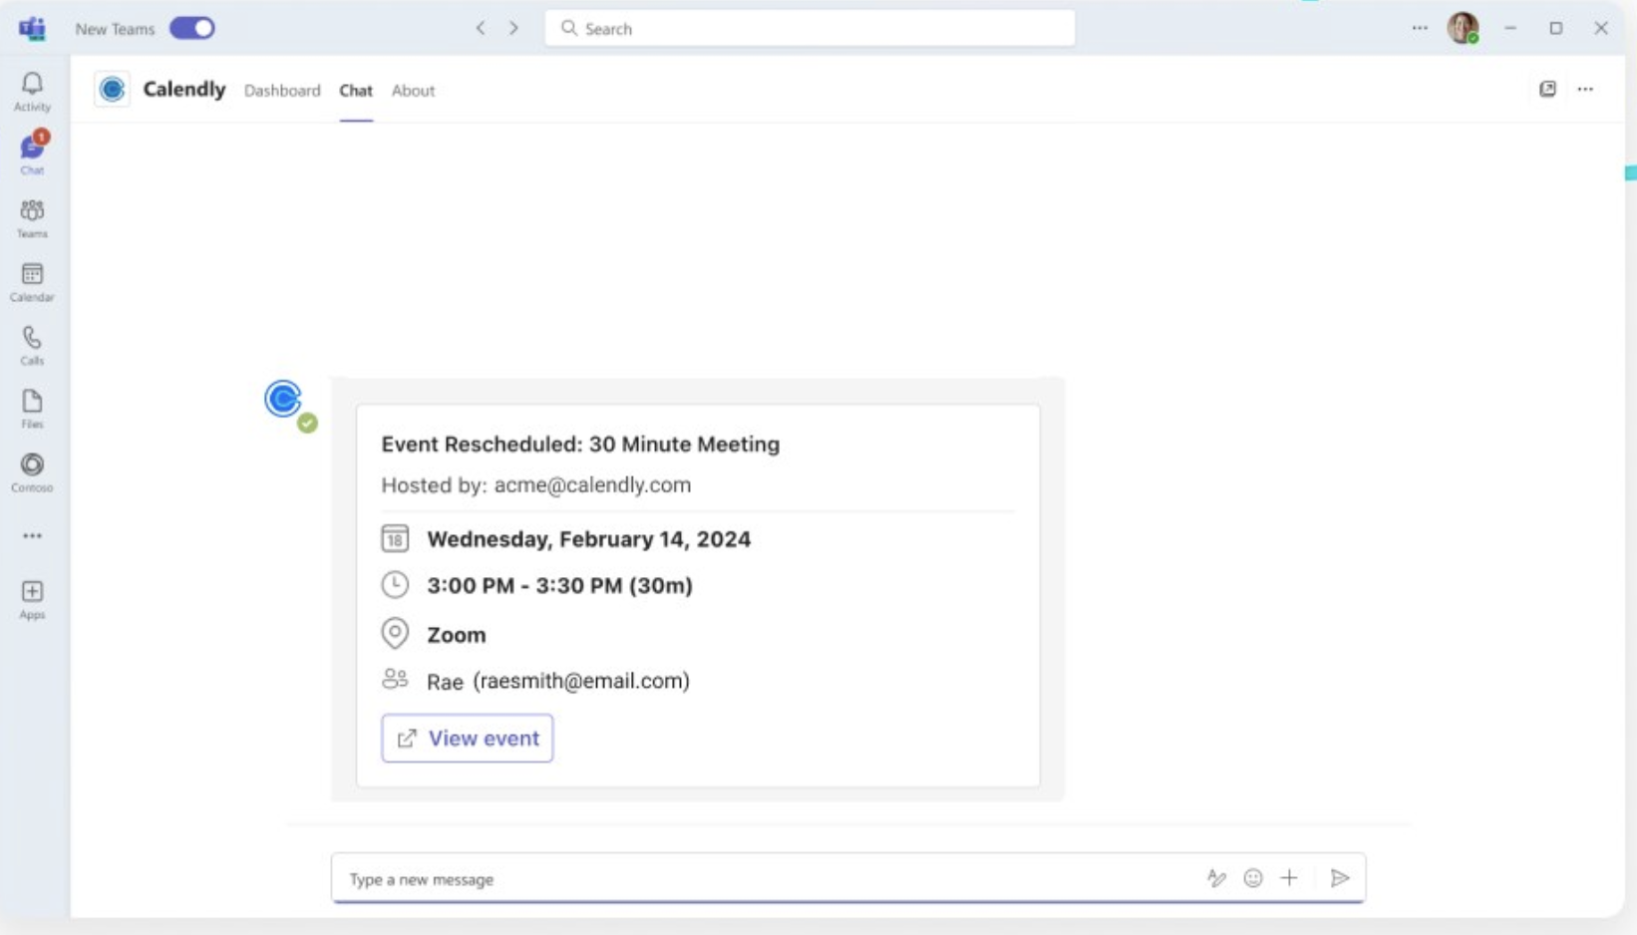Click the date Wednesday, February 14, 2024
The width and height of the screenshot is (1637, 935).
click(x=589, y=539)
